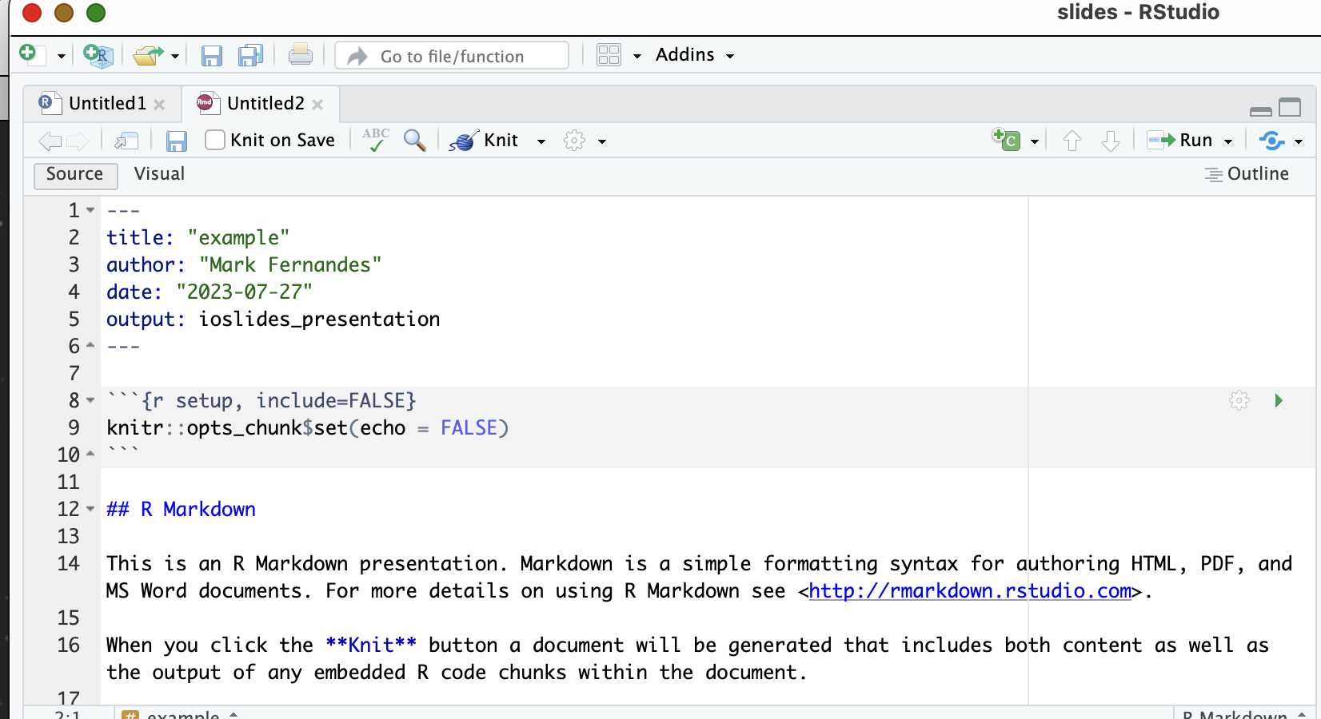Run the ABC spell check
This screenshot has height=719, width=1321.
(x=376, y=139)
